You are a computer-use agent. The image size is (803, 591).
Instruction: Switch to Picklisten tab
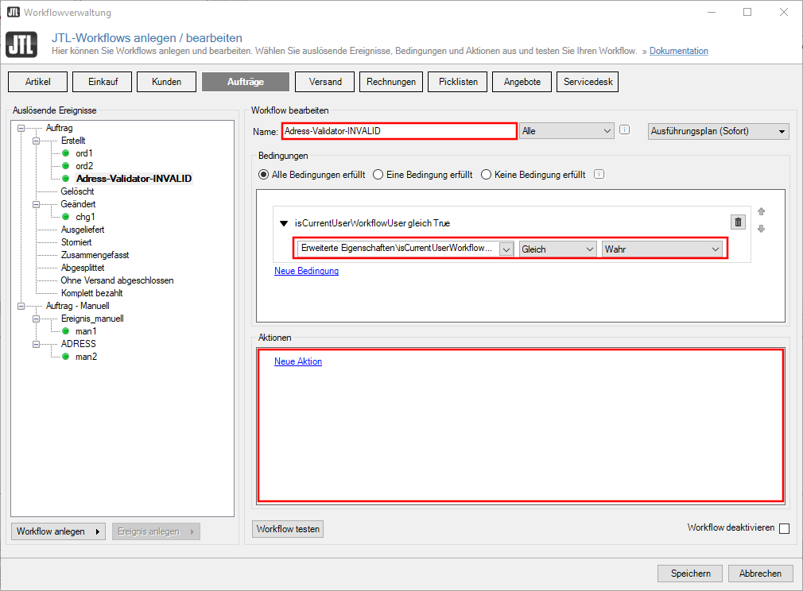[458, 82]
